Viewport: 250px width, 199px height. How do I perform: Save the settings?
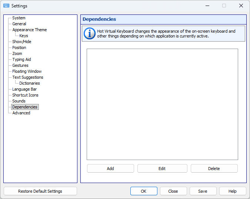pos(203,191)
